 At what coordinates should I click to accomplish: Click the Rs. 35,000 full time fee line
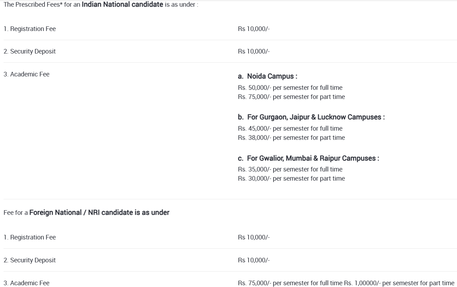pyautogui.click(x=290, y=169)
